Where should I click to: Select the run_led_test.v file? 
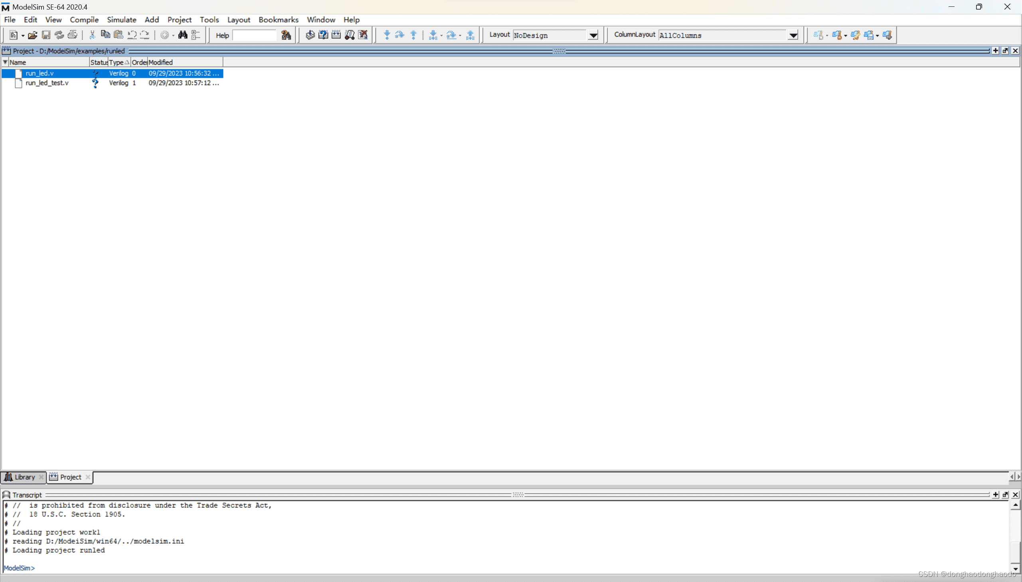pos(47,83)
